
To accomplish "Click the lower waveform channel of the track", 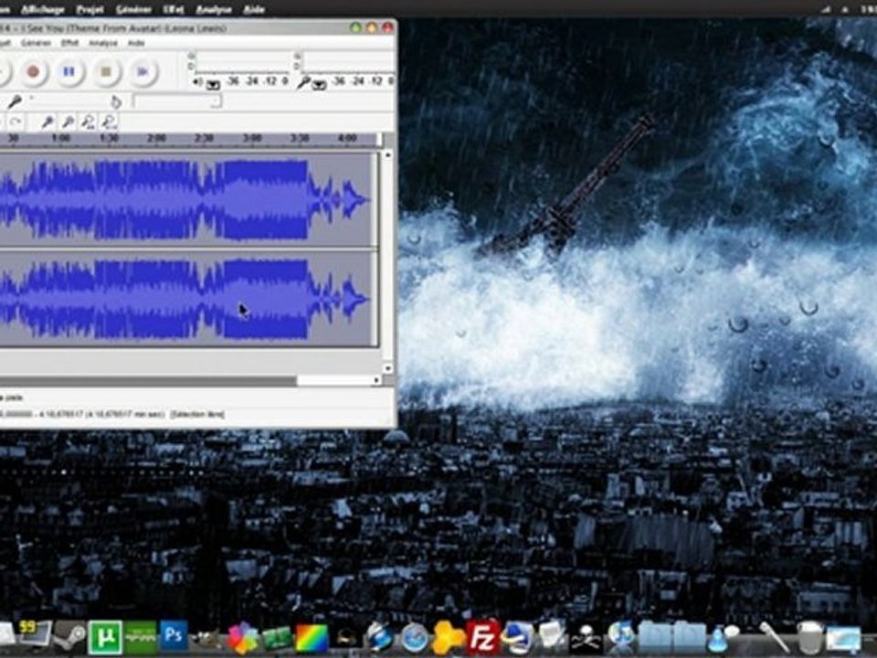I will click(187, 298).
